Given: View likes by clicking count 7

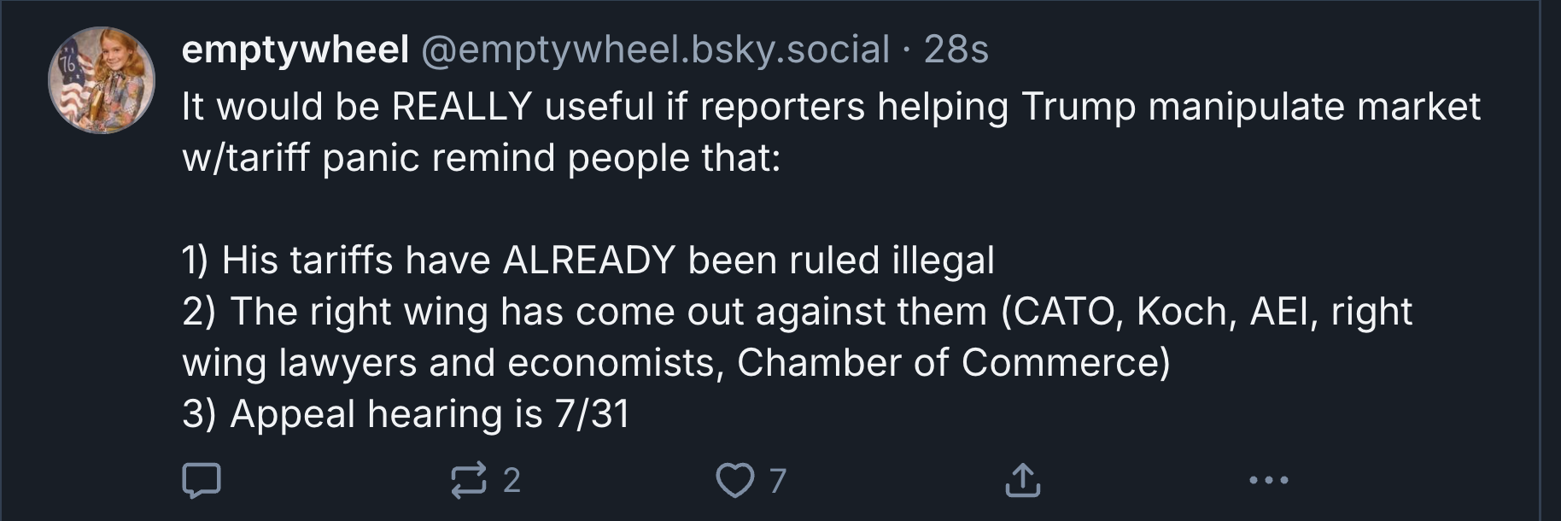Looking at the screenshot, I should coord(777,481).
